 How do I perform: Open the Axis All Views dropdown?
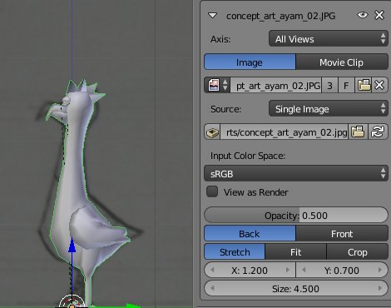pos(329,38)
